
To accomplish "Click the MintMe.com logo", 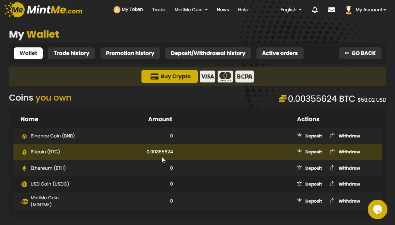I will (x=44, y=10).
